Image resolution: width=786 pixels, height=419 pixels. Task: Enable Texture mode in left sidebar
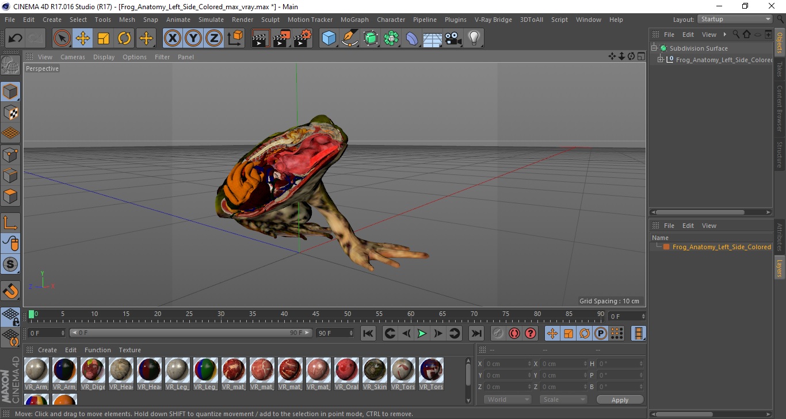[x=10, y=112]
